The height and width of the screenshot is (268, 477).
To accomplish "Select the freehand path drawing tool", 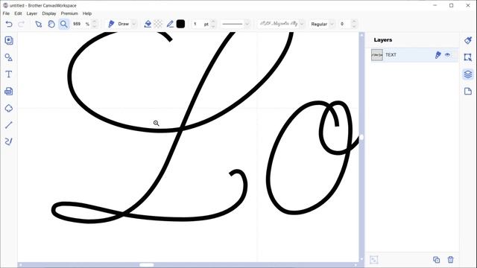I will [x=9, y=141].
